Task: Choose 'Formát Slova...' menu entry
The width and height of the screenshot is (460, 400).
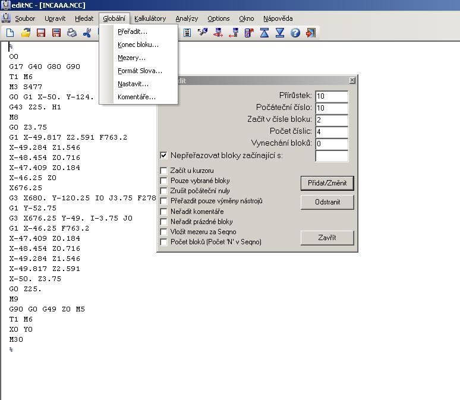Action: [140, 71]
